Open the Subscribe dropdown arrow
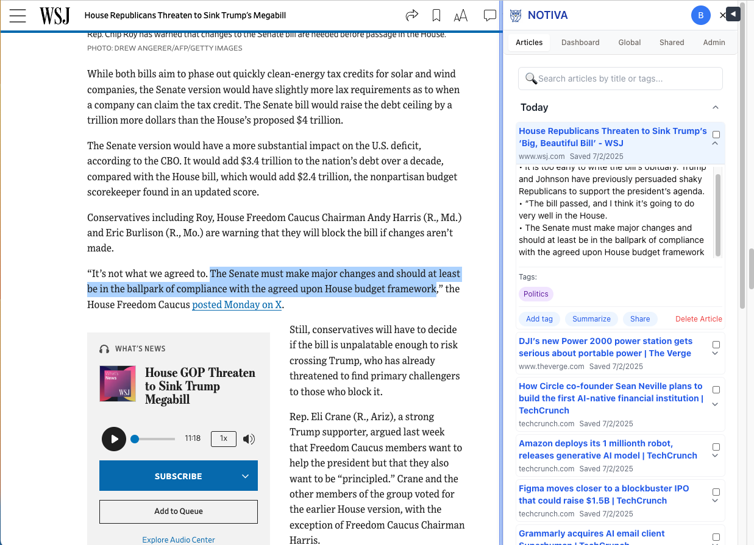Image resolution: width=754 pixels, height=545 pixels. [245, 476]
